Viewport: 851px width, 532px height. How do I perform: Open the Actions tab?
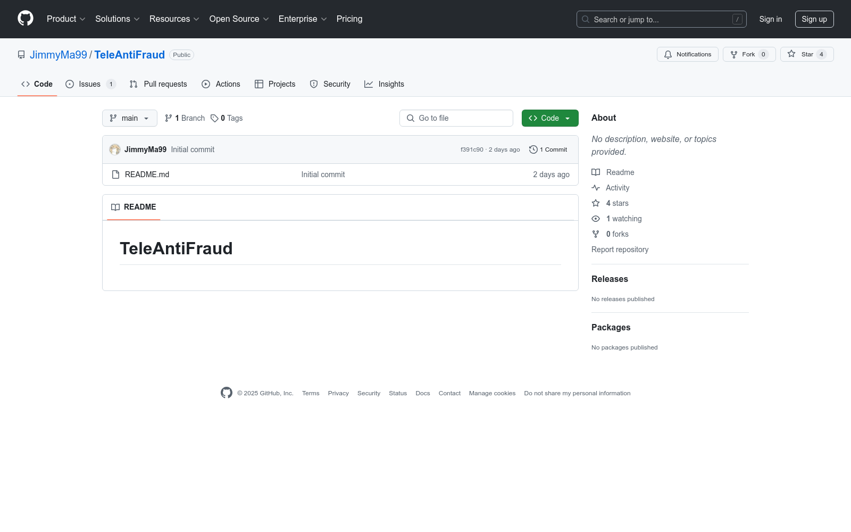click(x=221, y=84)
